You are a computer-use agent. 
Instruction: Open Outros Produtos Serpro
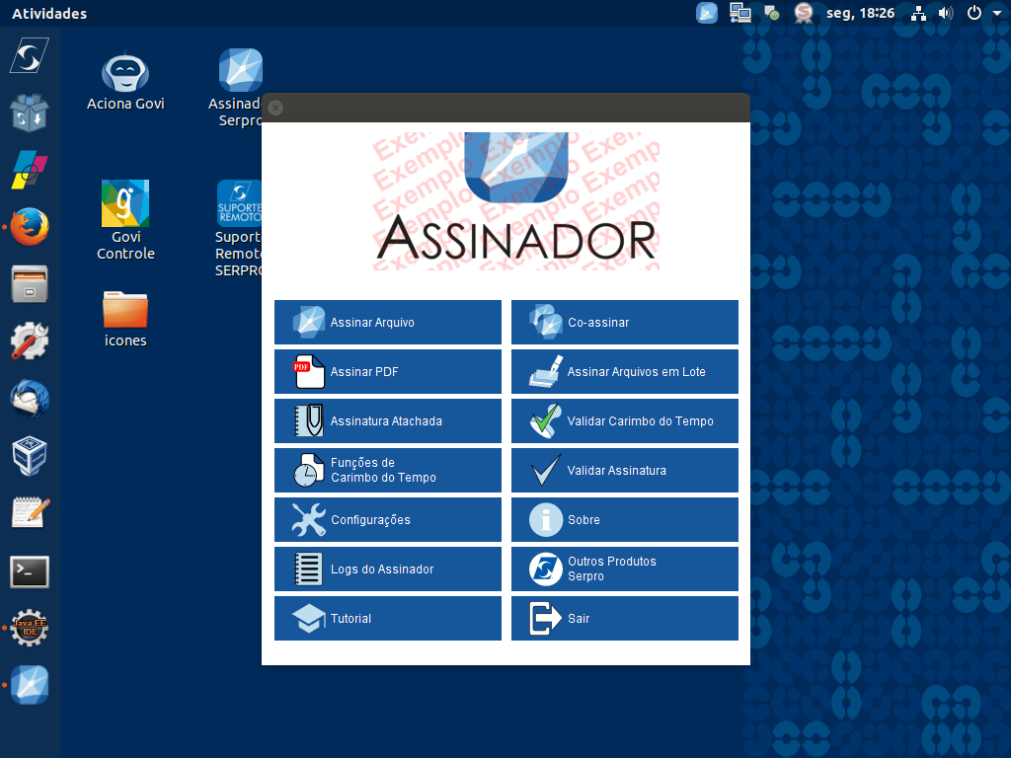pos(624,568)
